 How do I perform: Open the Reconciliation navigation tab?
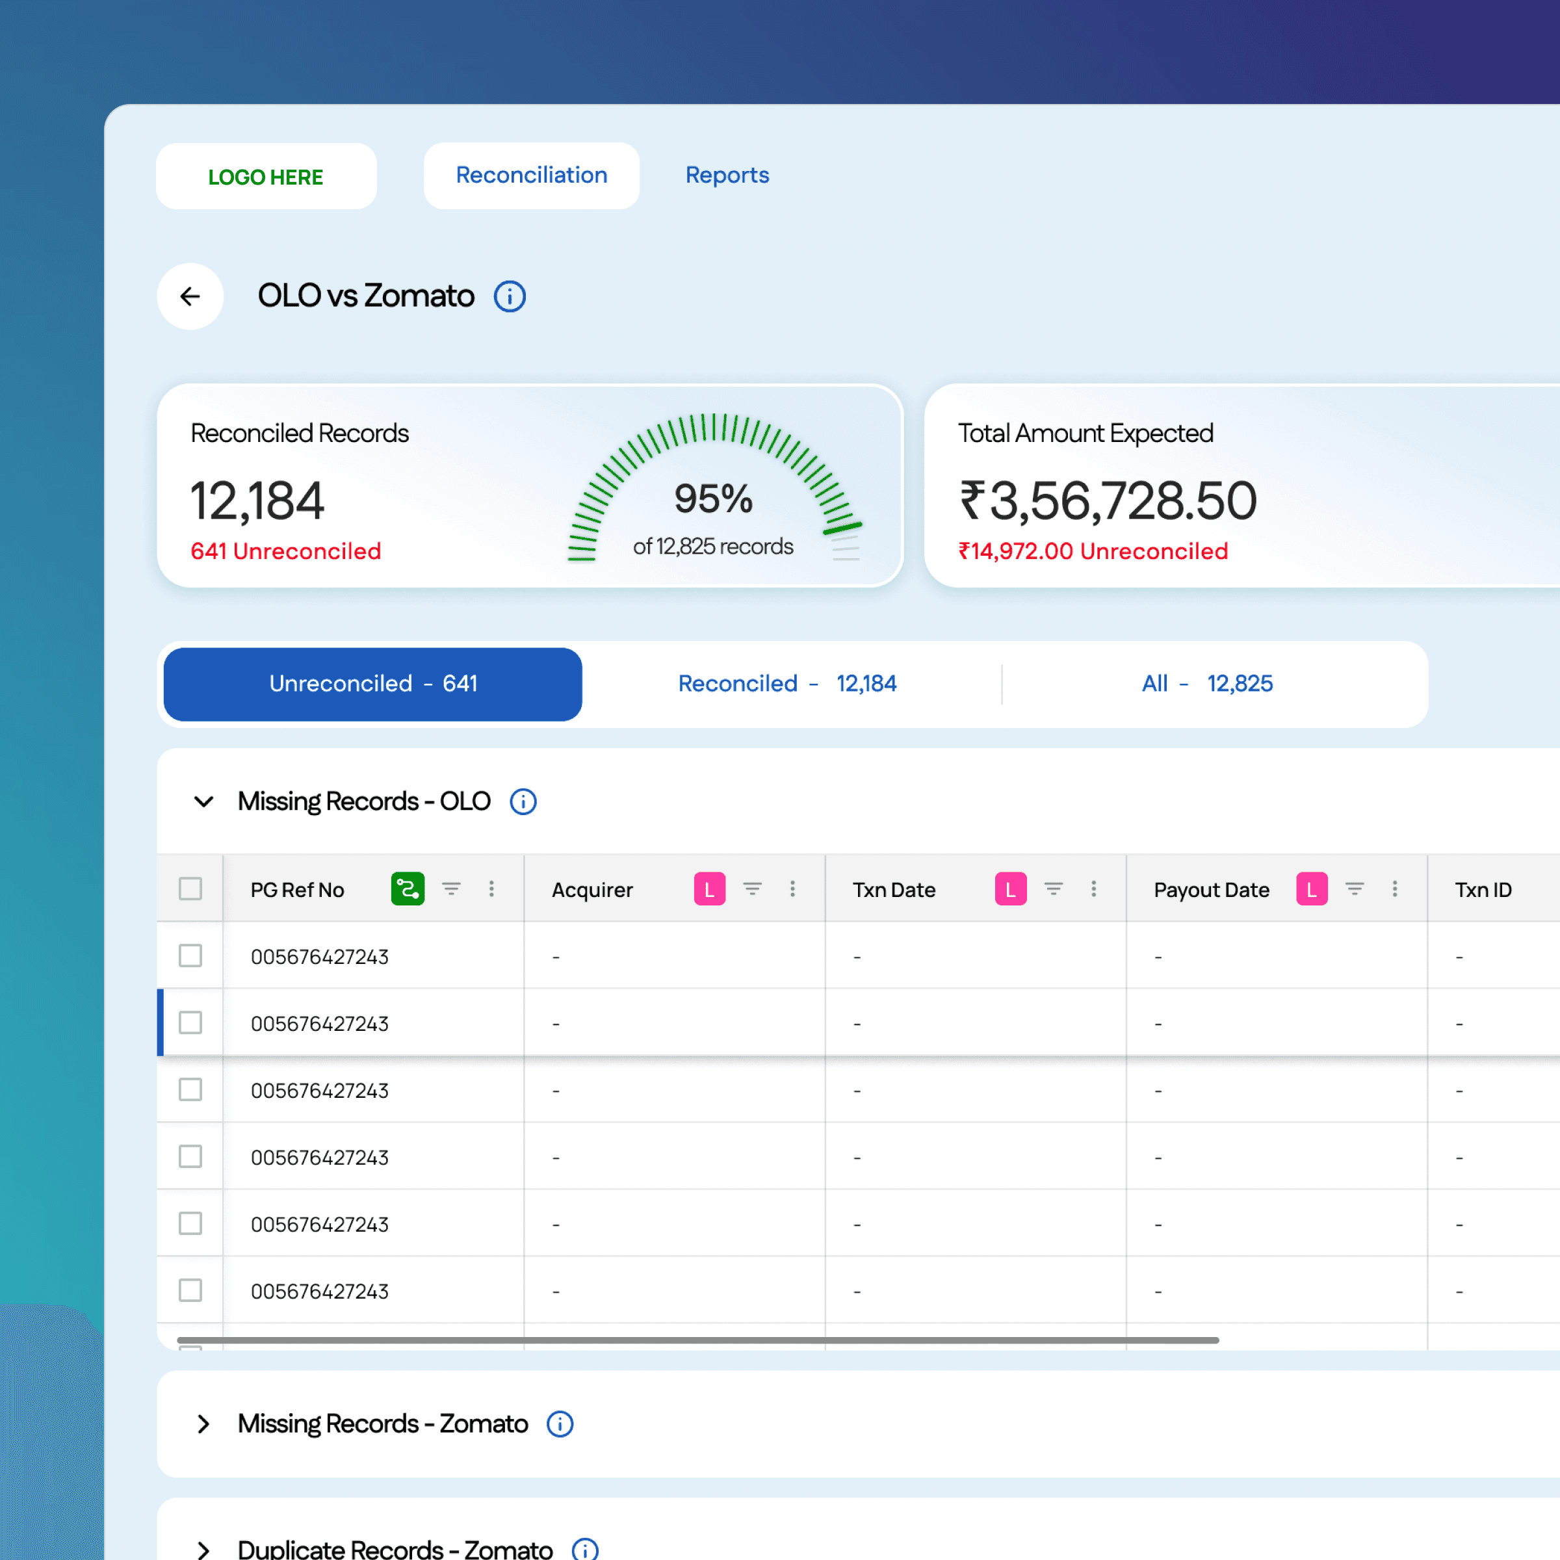tap(532, 176)
